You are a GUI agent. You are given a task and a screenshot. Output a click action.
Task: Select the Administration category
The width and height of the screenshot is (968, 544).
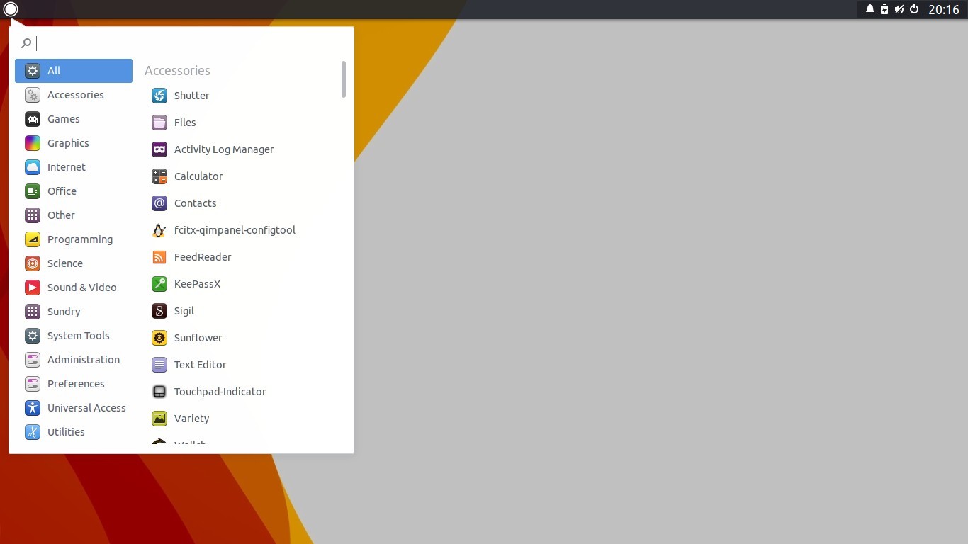click(74, 360)
